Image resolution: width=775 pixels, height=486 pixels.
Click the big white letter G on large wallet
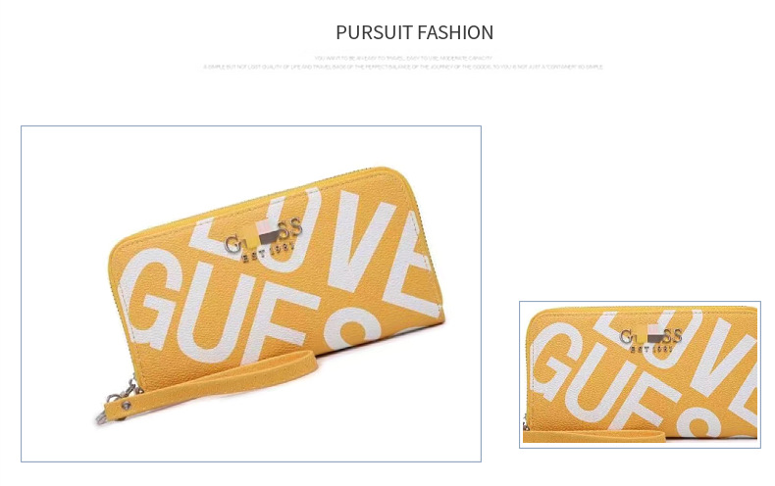click(x=148, y=297)
